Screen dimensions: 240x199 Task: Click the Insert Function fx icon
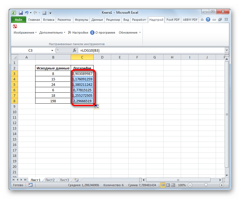[74, 51]
